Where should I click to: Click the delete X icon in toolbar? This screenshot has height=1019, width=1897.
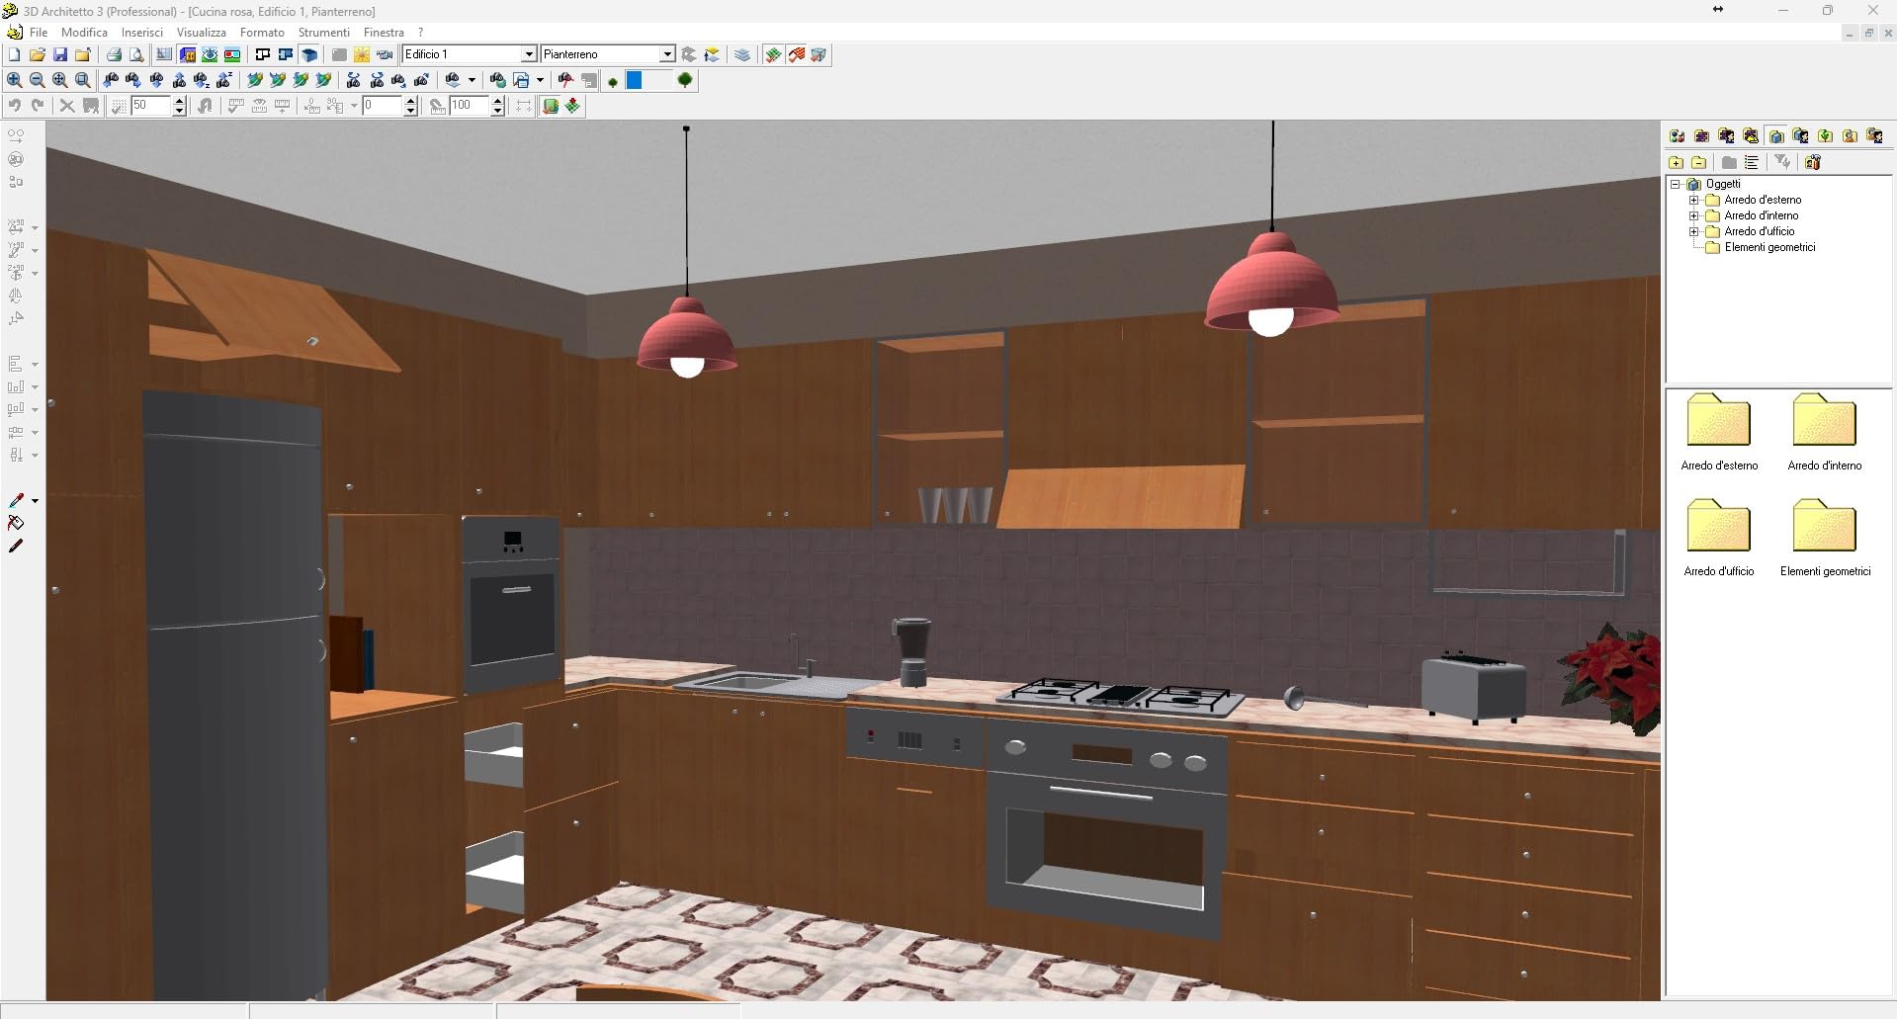(67, 105)
